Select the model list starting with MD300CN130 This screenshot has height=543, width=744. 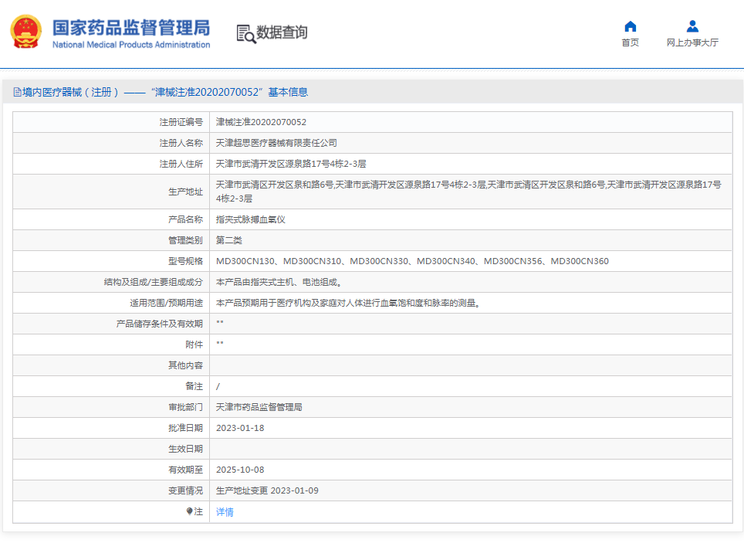click(412, 261)
